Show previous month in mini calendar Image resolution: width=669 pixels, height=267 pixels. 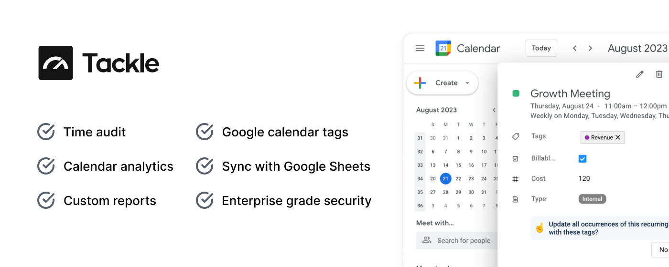pos(494,110)
